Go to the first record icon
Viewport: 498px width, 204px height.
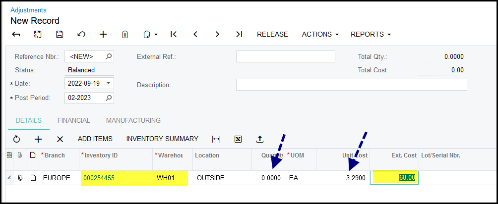click(x=173, y=34)
